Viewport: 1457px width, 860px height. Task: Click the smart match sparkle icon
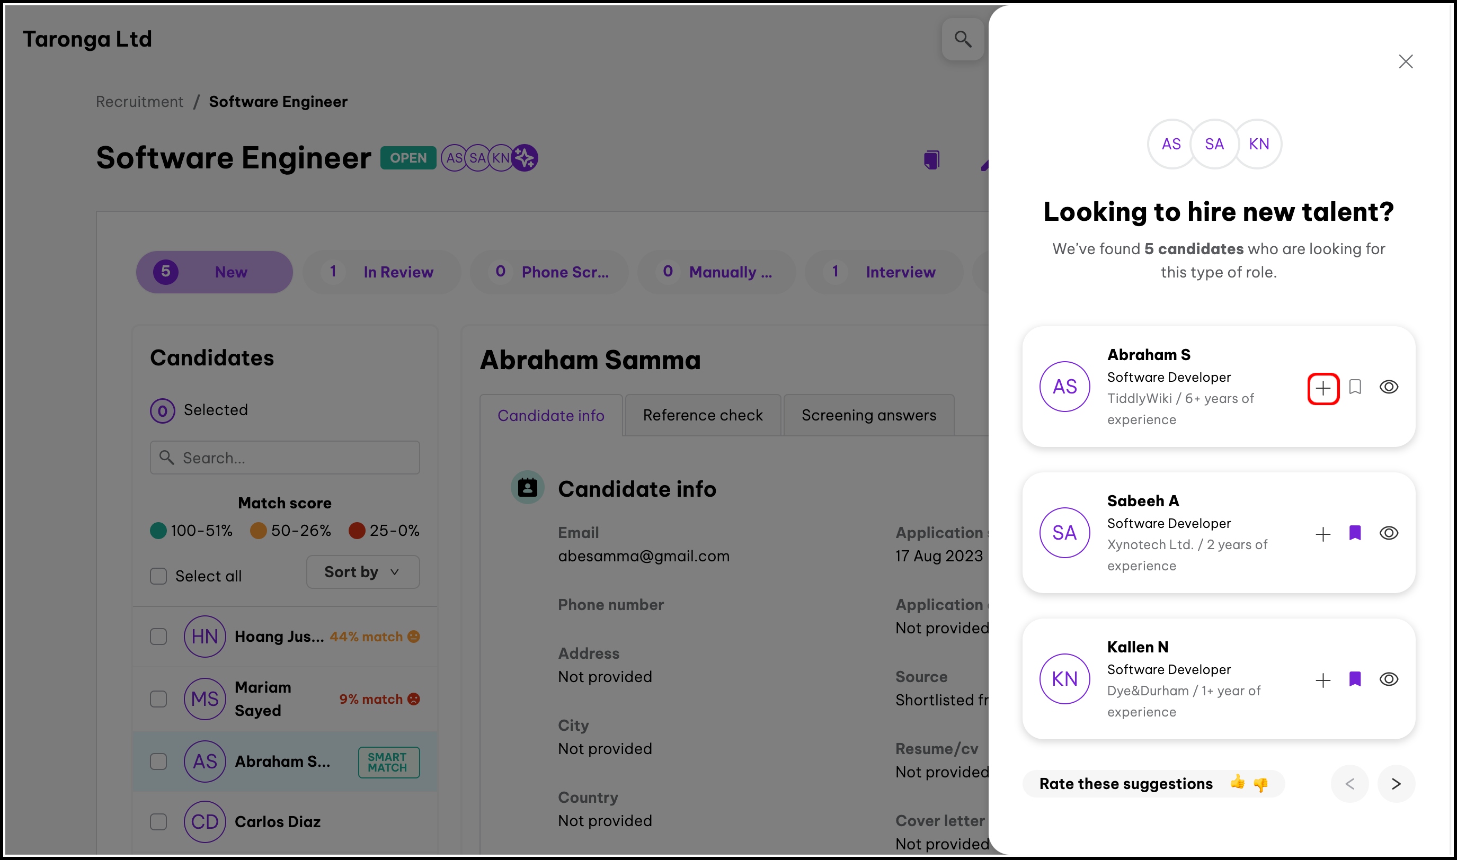[524, 158]
